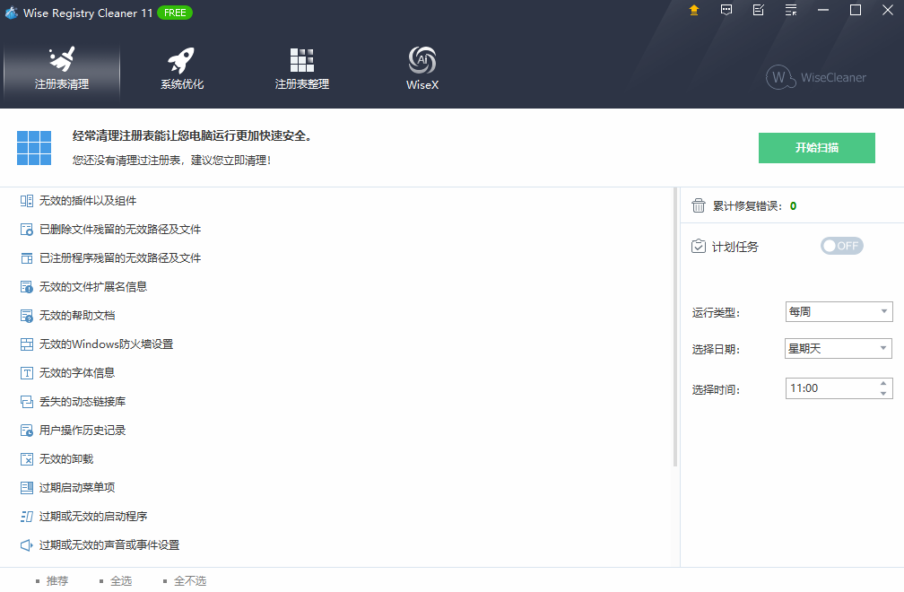Screen dimensions: 904x592
Task: Open the main menu icon near window controls
Action: coord(790,11)
